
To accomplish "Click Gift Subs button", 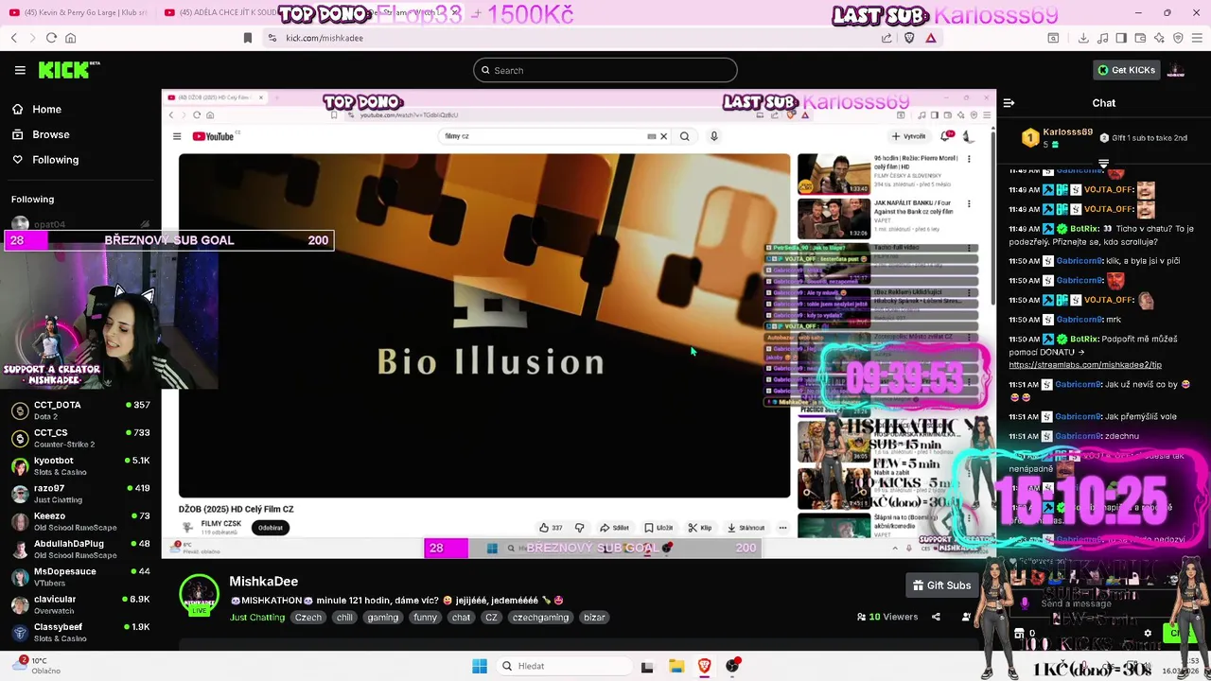I will click(941, 585).
